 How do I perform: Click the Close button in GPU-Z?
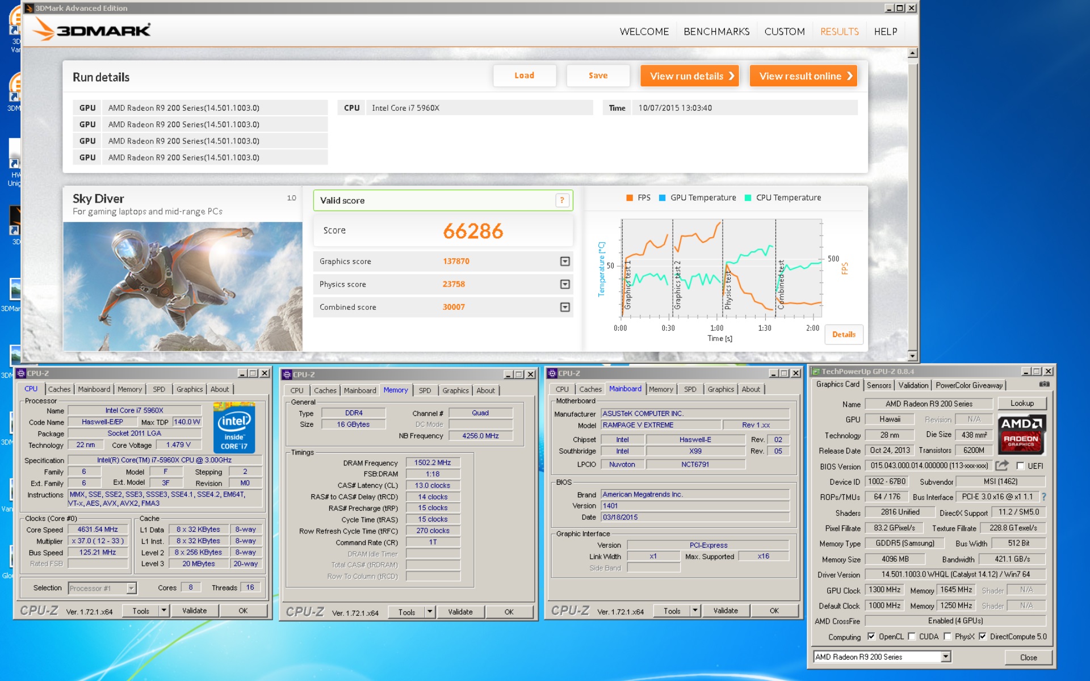pos(1028,657)
